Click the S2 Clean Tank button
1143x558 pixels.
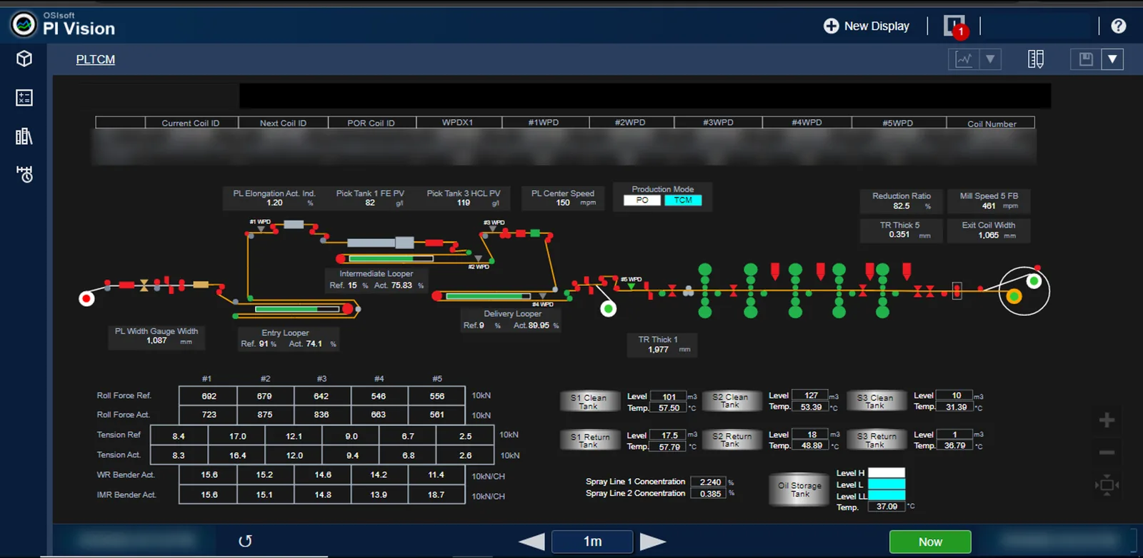click(731, 401)
